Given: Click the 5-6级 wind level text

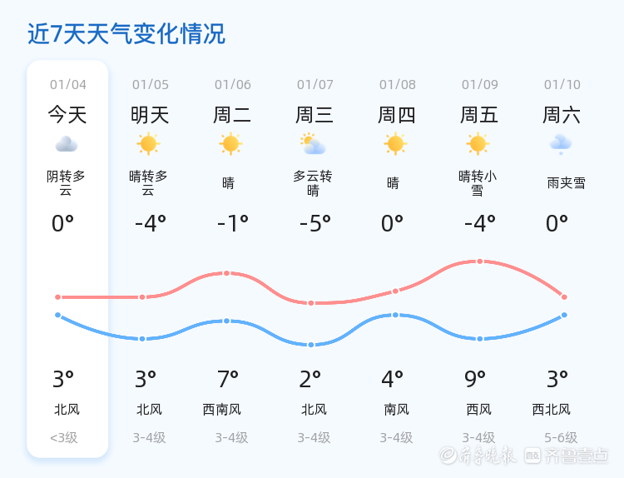Looking at the screenshot, I should click(561, 437).
